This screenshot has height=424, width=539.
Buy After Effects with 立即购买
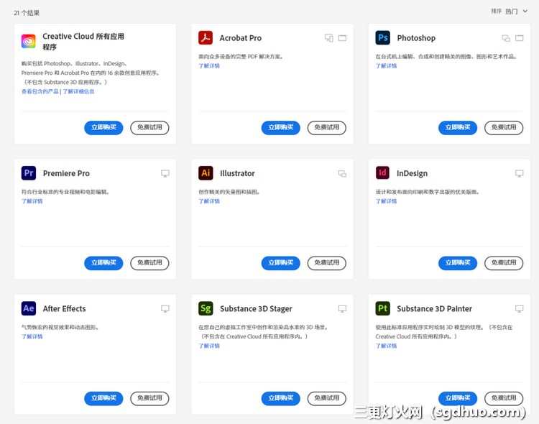pyautogui.click(x=103, y=398)
